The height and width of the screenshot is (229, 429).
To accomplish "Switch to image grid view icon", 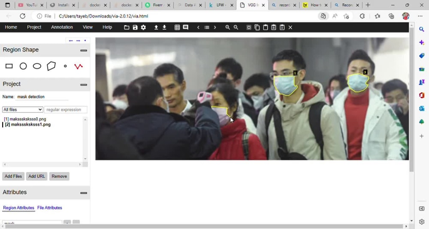I will tap(177, 27).
